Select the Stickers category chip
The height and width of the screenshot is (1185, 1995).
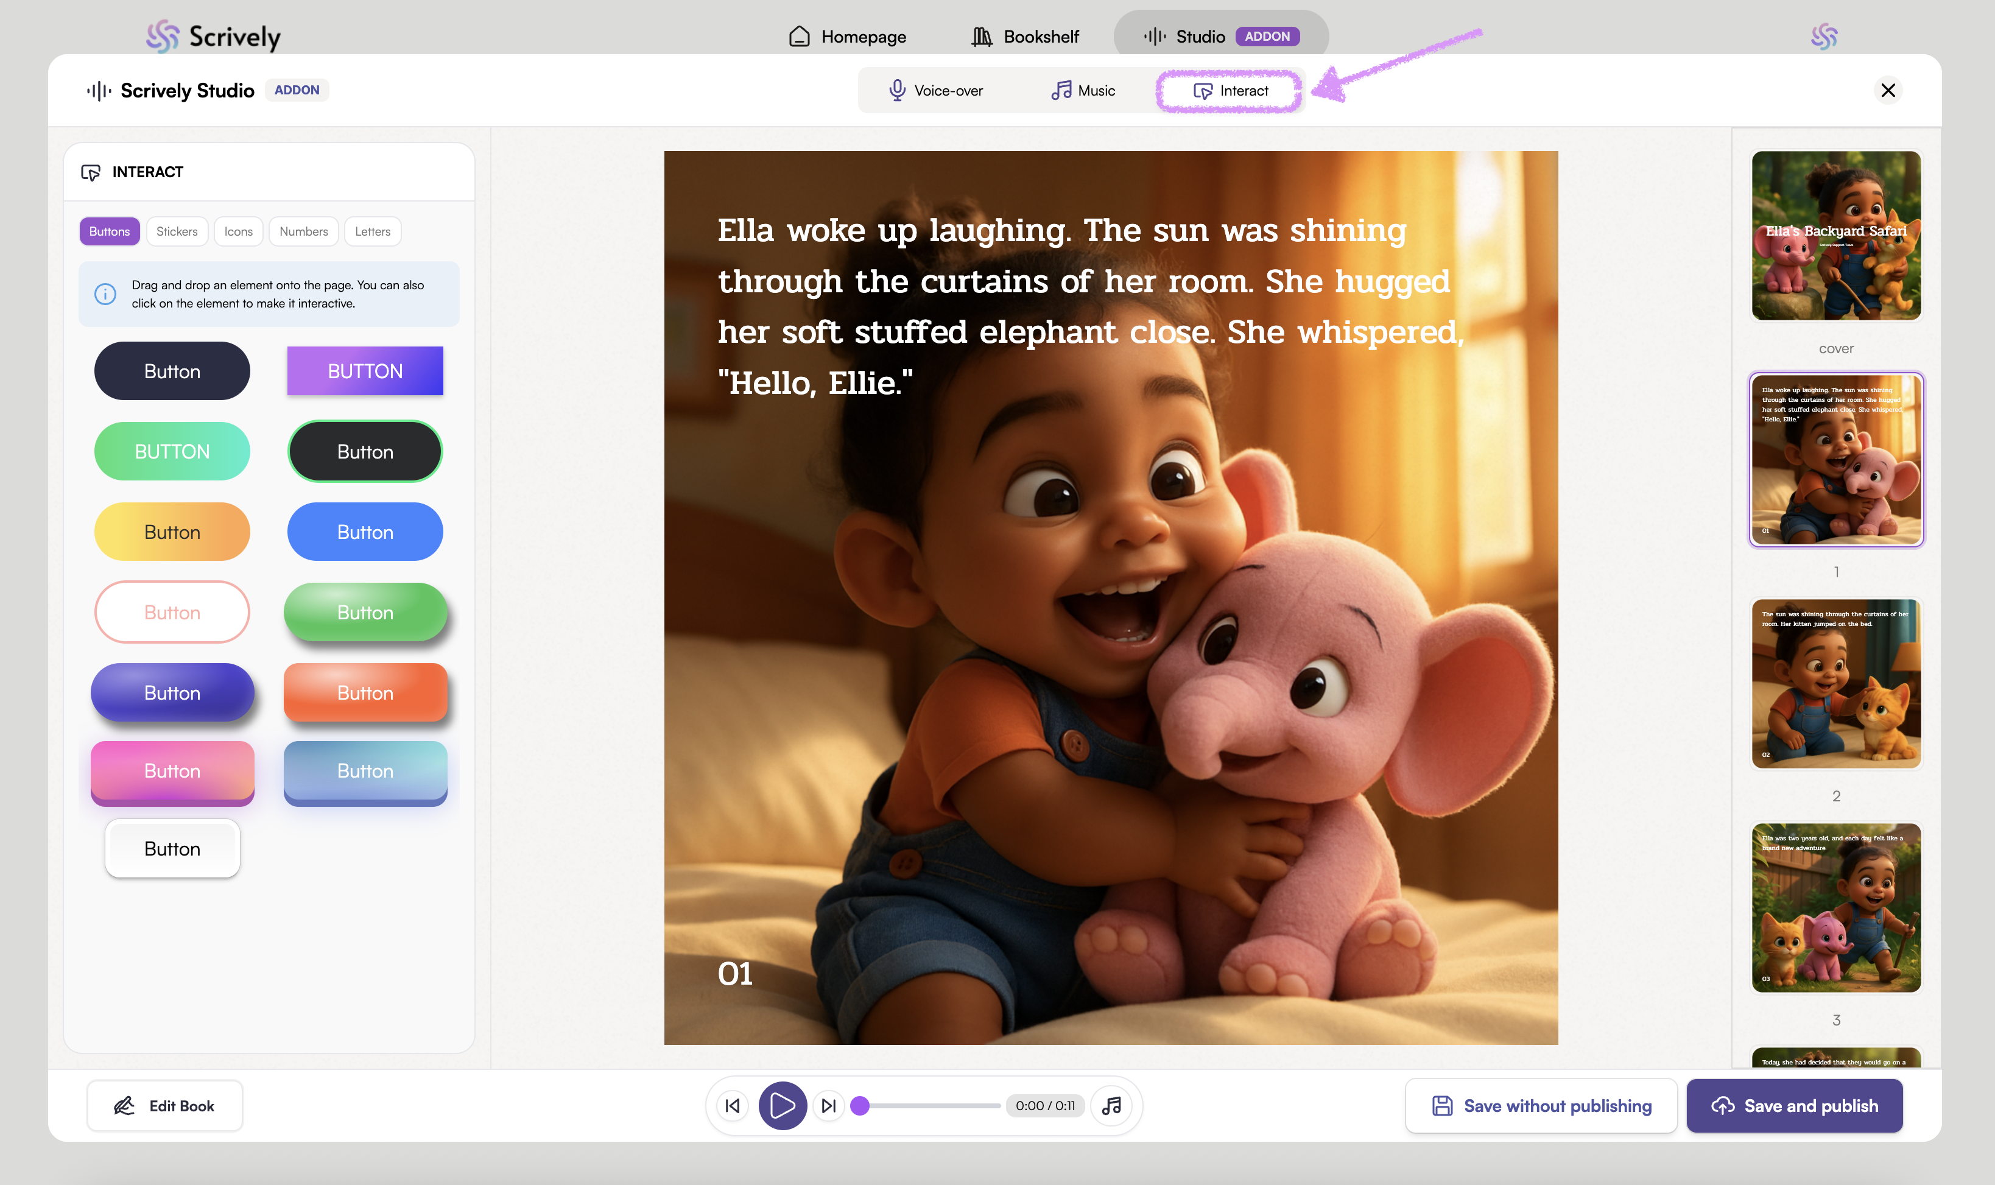point(177,231)
